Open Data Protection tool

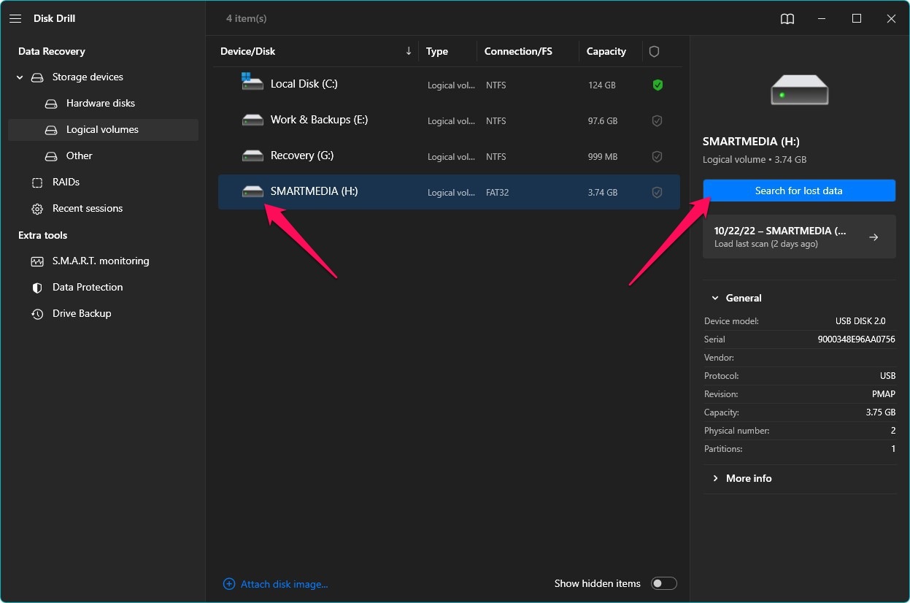tap(88, 288)
